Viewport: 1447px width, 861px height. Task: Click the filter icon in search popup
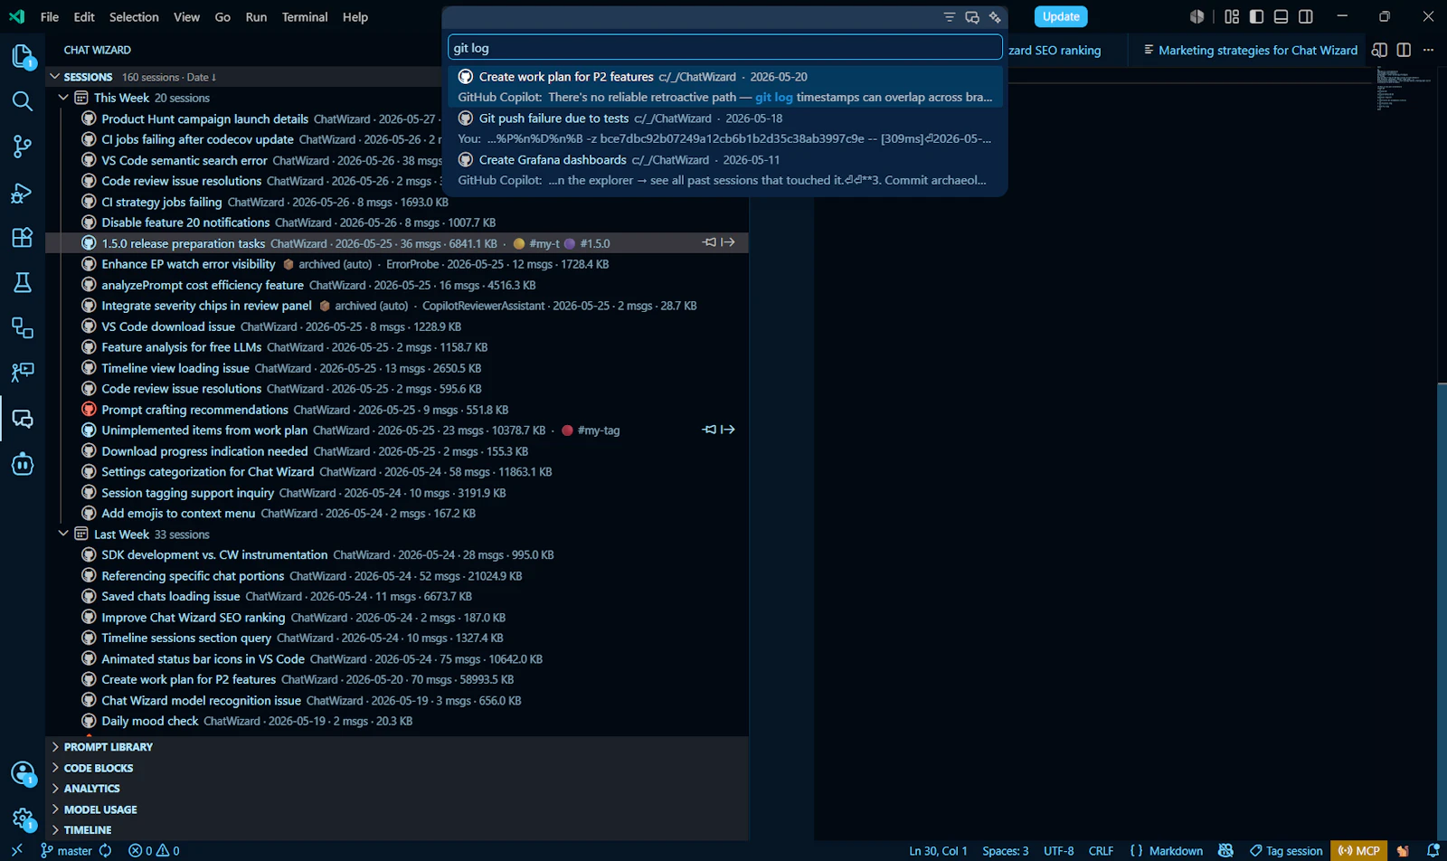pos(949,17)
